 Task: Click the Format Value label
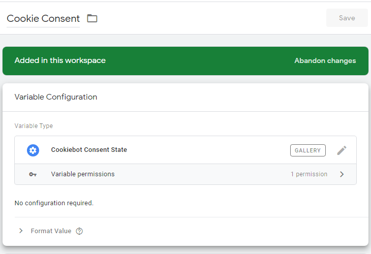(51, 231)
